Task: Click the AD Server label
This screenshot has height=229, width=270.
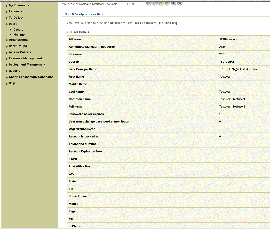Action: [76, 39]
